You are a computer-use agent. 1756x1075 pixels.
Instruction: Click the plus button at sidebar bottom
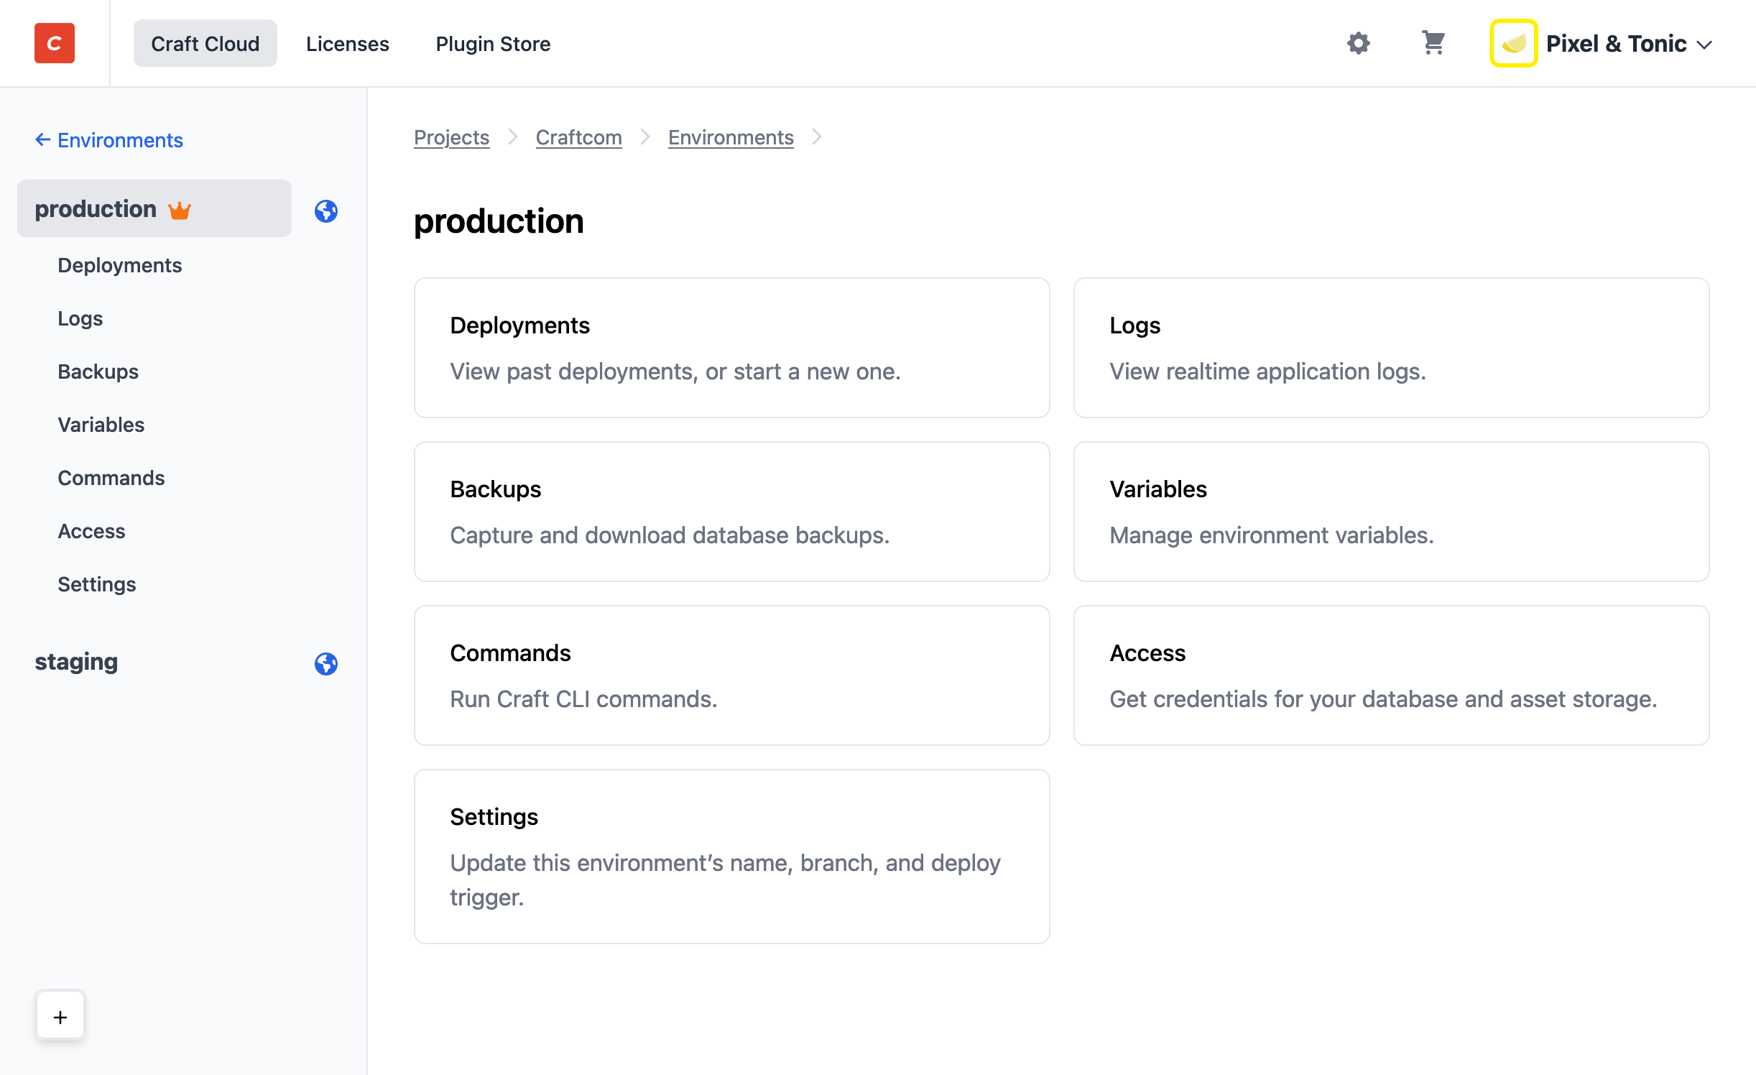coord(60,1016)
